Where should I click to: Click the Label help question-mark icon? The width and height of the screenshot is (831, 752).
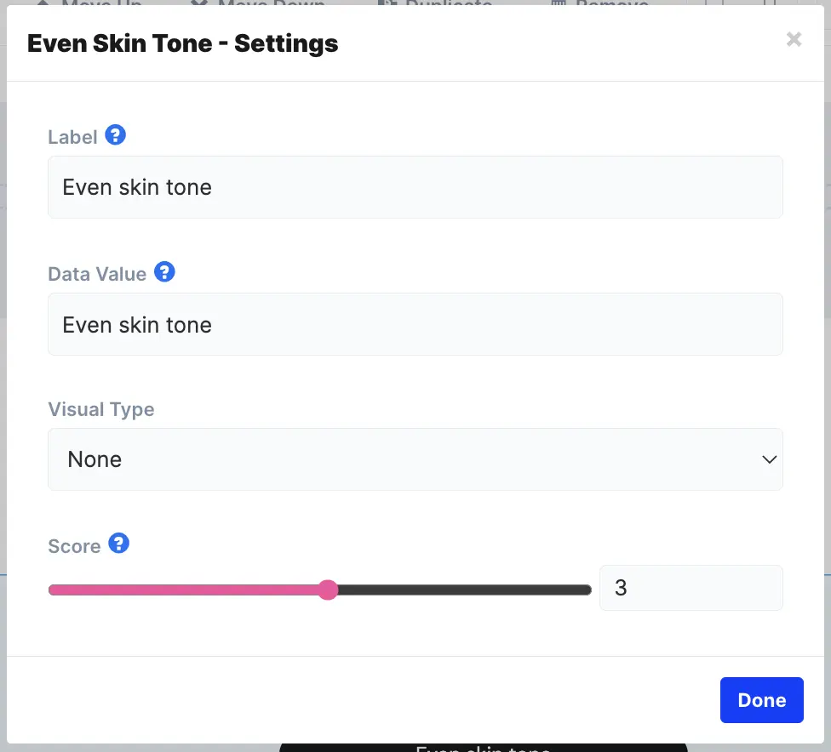click(115, 134)
